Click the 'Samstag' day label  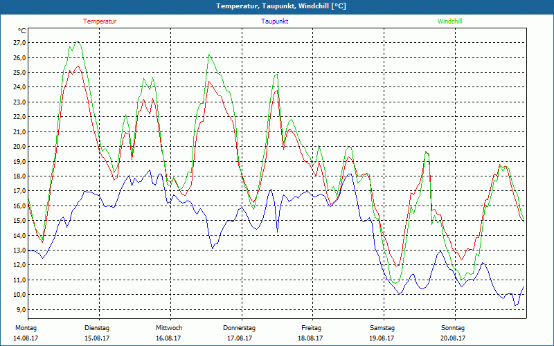[x=382, y=328]
